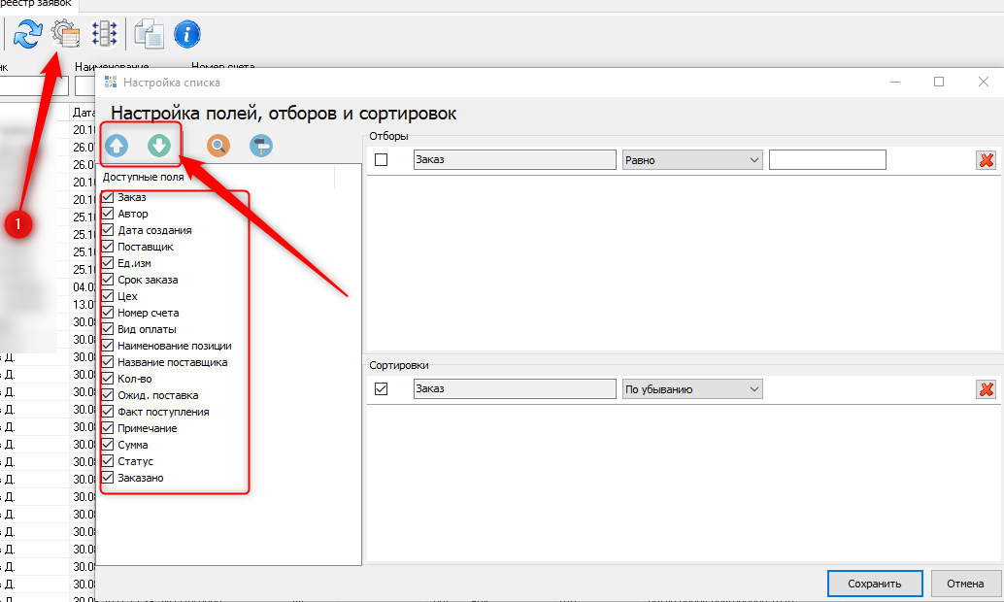Uncheck the Автор field checkbox
Viewport: 1004px width, 602px height.
[108, 214]
